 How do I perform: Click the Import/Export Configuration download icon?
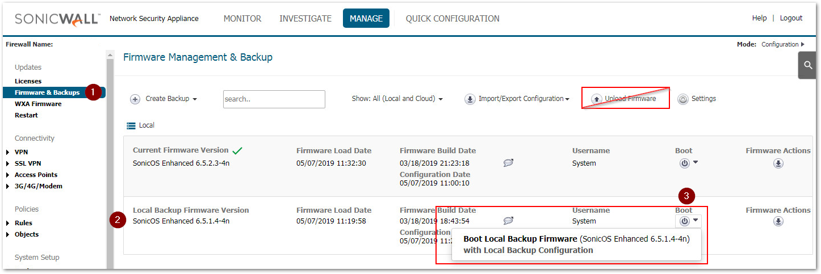(470, 99)
